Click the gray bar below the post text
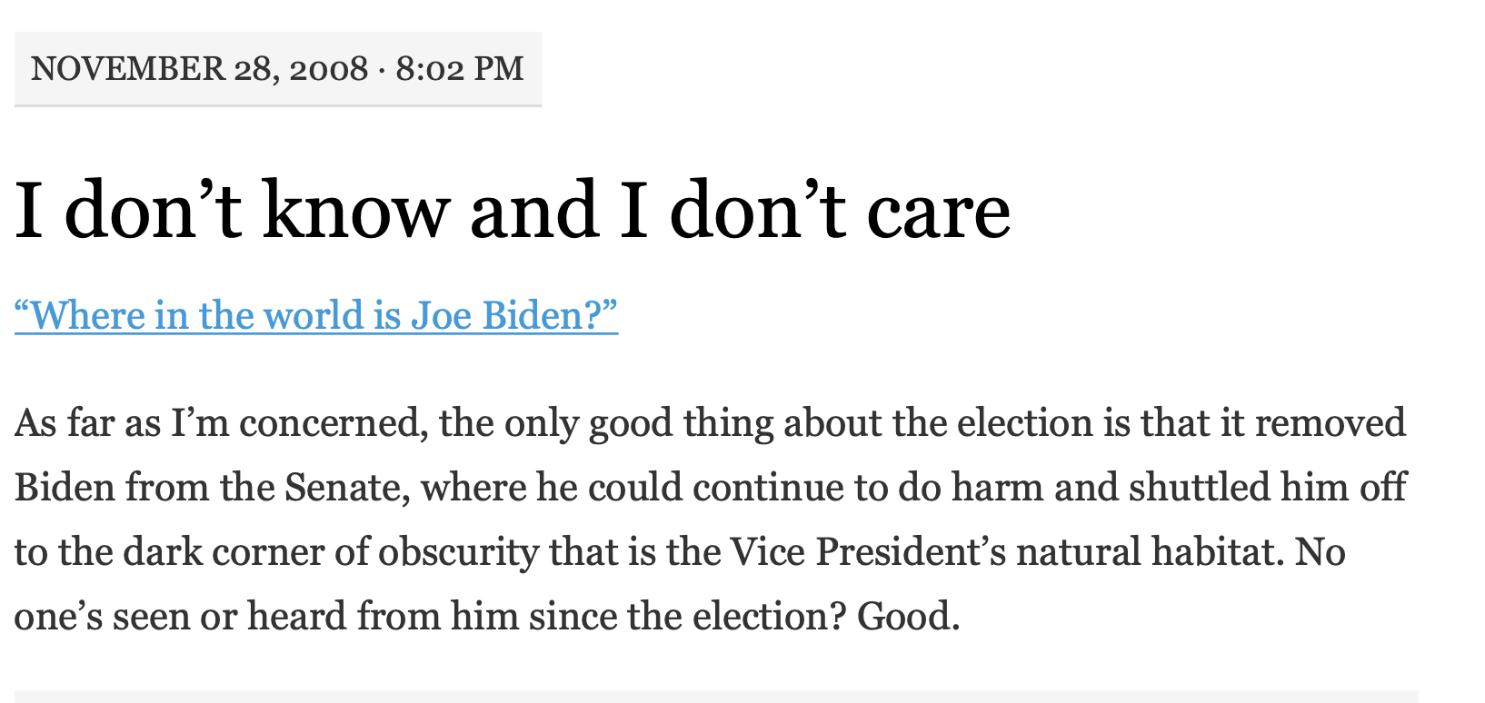Image resolution: width=1485 pixels, height=703 pixels. (716, 697)
